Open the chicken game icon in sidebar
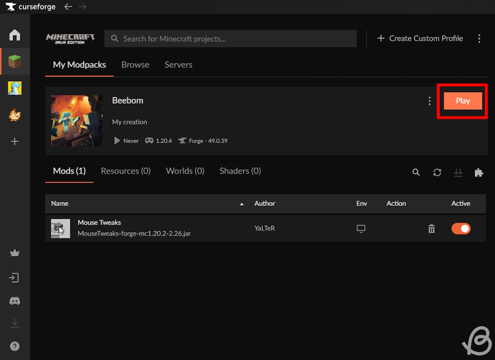This screenshot has width=495, height=360. (x=15, y=115)
